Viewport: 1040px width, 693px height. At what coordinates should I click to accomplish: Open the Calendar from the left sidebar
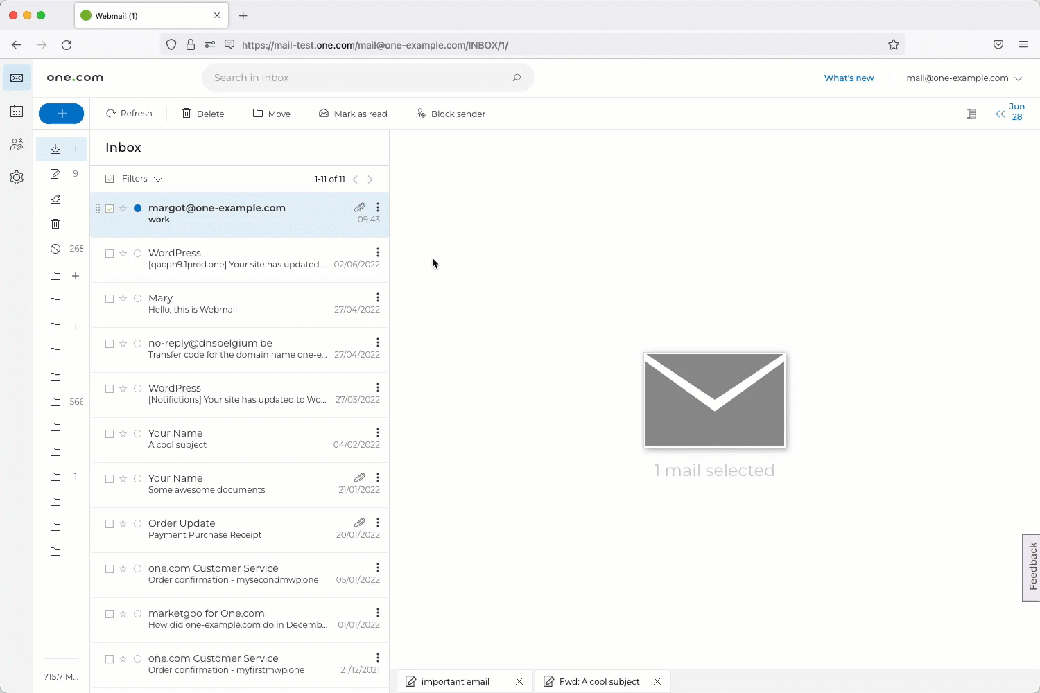click(x=17, y=111)
